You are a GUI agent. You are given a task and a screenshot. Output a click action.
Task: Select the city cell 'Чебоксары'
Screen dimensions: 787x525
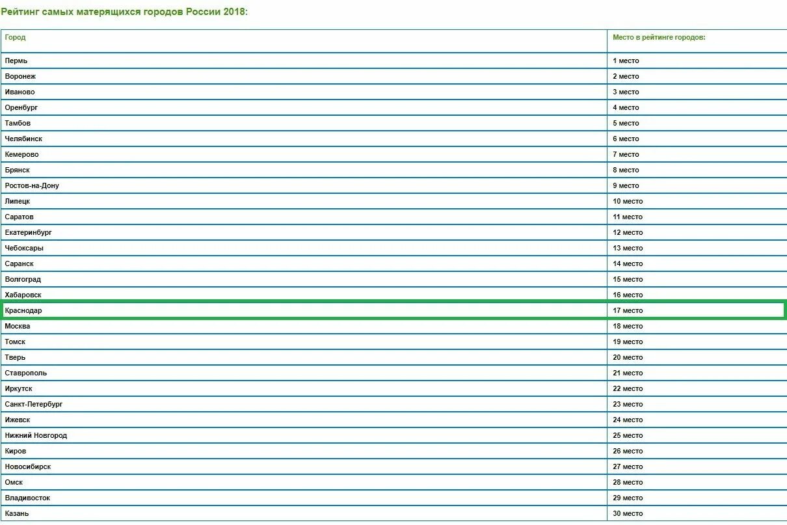pyautogui.click(x=304, y=248)
